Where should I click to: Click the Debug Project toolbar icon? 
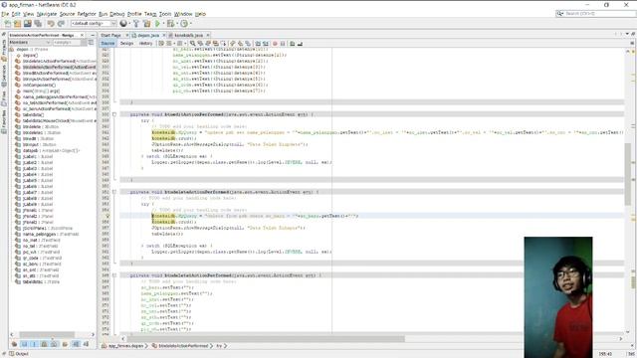pos(170,24)
